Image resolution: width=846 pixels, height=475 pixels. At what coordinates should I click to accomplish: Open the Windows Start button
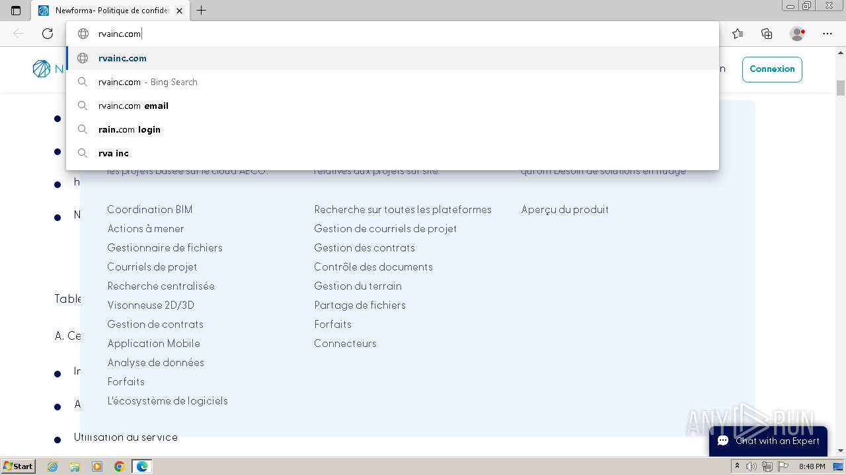point(19,466)
